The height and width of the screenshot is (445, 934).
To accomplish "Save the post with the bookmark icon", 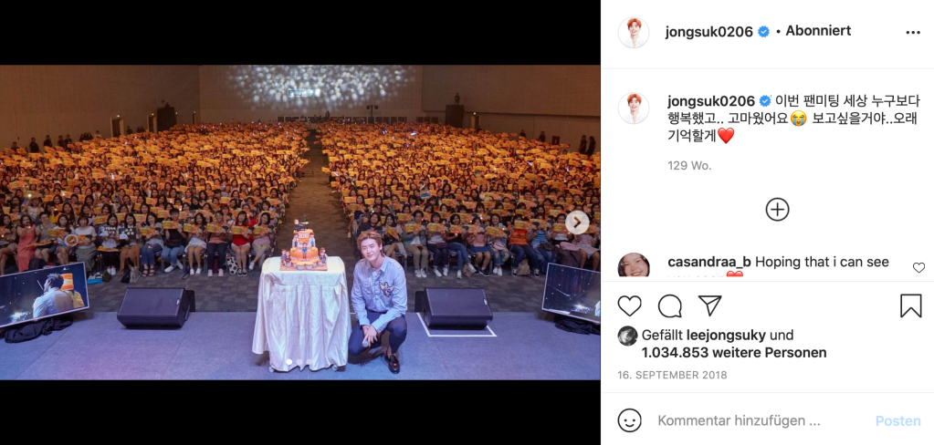I will pyautogui.click(x=911, y=305).
